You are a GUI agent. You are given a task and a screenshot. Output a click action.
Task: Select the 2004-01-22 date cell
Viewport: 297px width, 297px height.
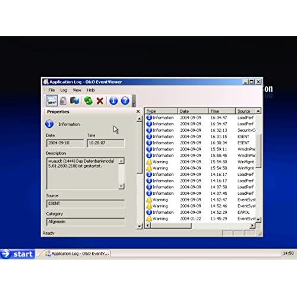(x=191, y=219)
